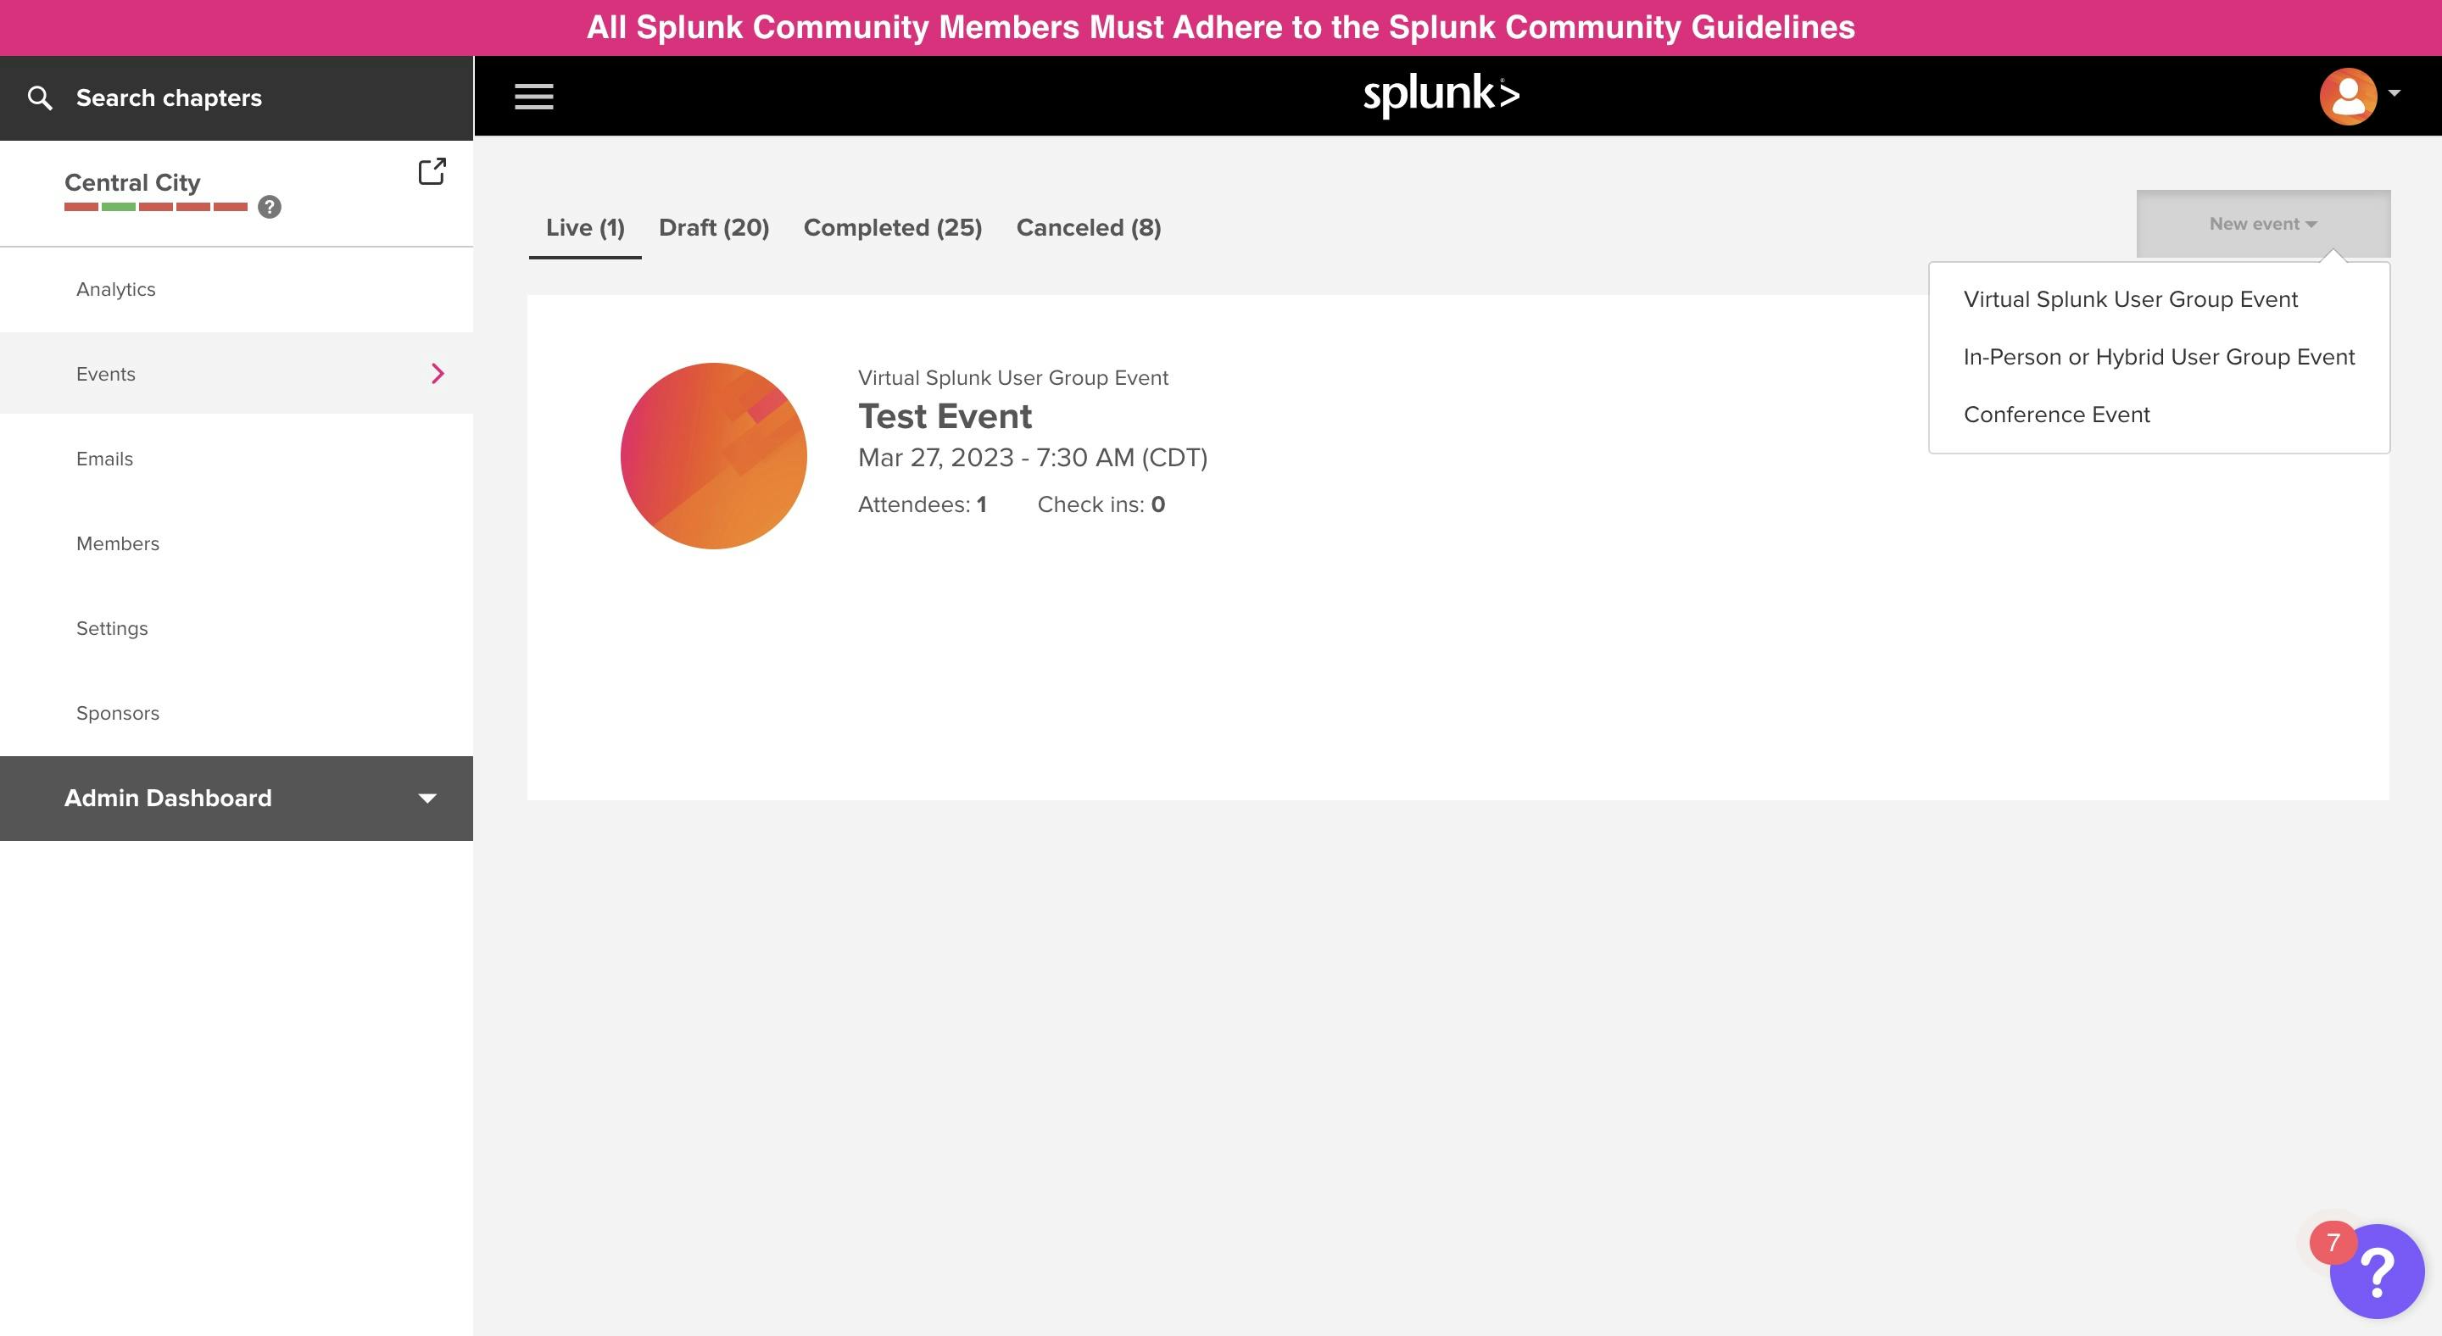
Task: Open the Test Event title
Action: click(945, 416)
